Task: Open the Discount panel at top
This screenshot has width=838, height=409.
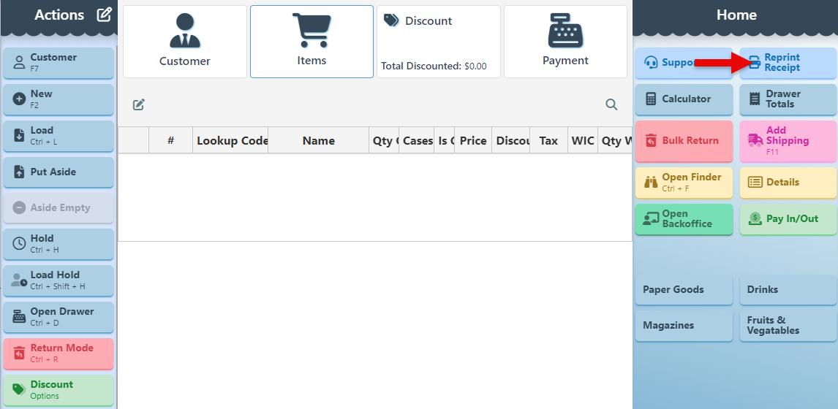Action: [438, 42]
